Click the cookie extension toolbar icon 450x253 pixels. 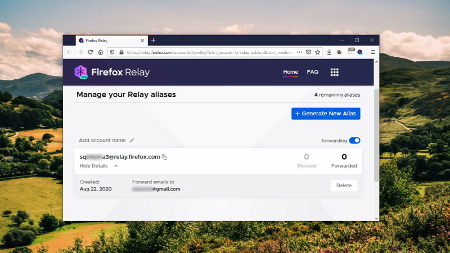coord(340,52)
